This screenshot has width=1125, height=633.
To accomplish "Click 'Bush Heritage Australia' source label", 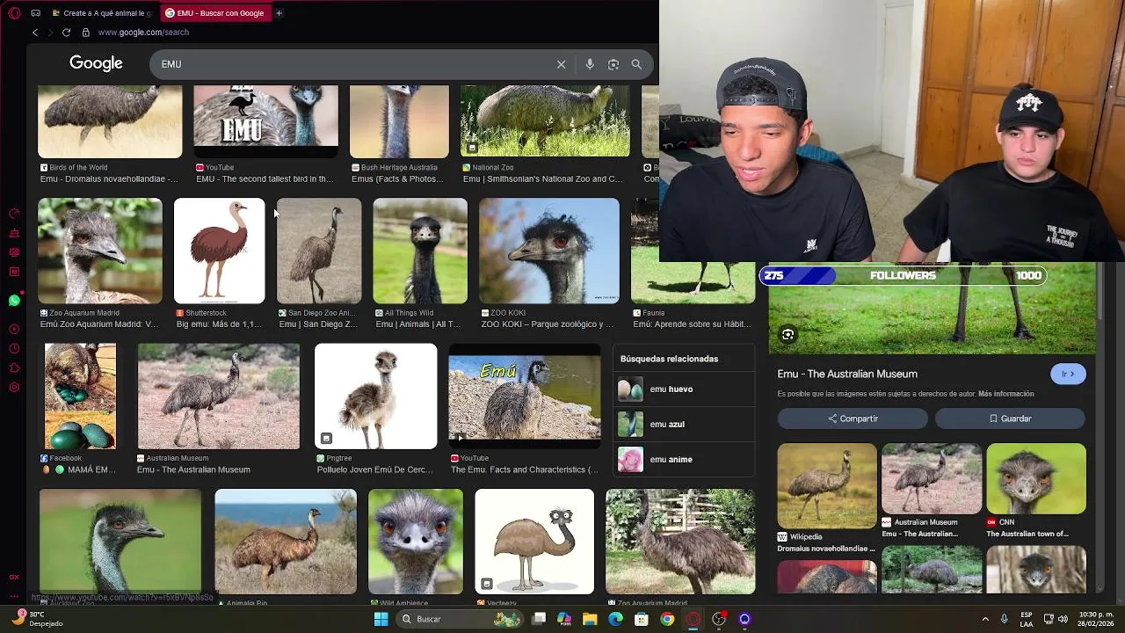I will (399, 167).
